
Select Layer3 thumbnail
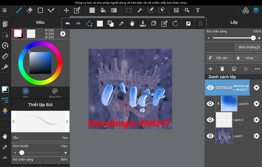click(229, 104)
